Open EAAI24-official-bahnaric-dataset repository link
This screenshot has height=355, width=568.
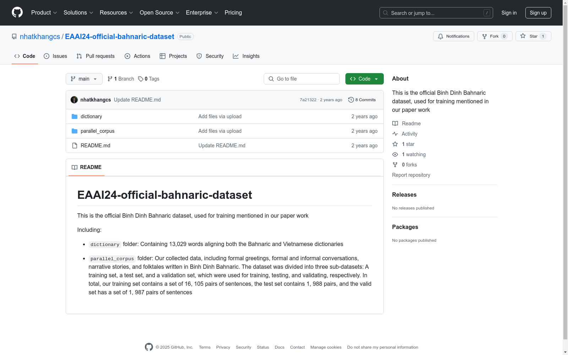click(120, 37)
